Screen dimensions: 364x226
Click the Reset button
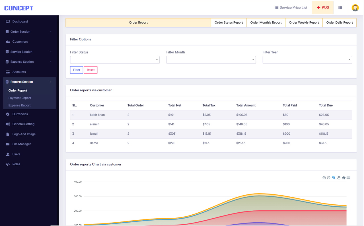point(91,70)
